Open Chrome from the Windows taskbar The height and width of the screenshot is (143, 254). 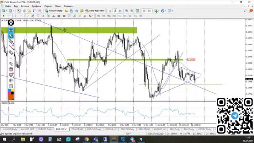click(87, 139)
